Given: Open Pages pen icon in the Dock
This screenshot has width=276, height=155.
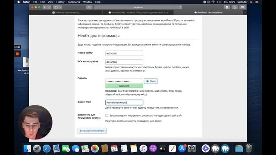Looking at the screenshot, I should [x=172, y=149].
